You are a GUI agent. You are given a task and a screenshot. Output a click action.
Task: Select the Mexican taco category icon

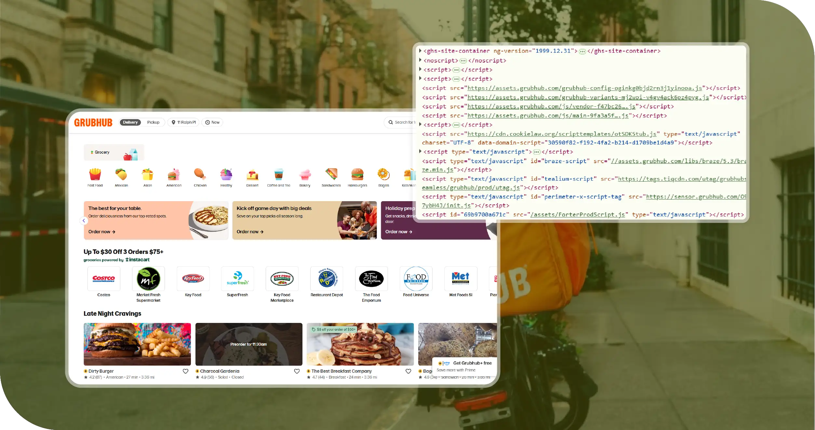point(121,174)
